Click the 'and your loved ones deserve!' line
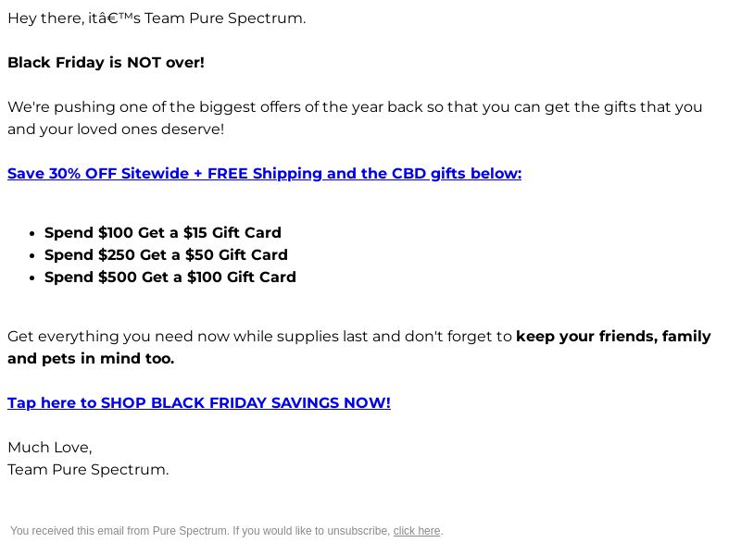The image size is (741, 555). pos(116,129)
